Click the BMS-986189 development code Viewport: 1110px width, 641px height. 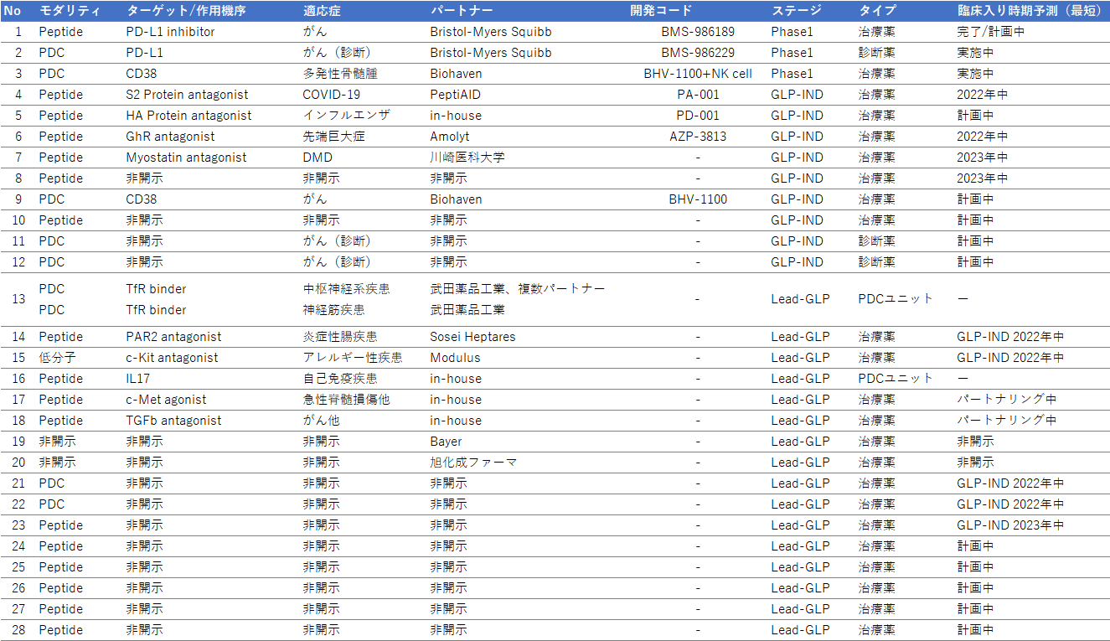[698, 32]
